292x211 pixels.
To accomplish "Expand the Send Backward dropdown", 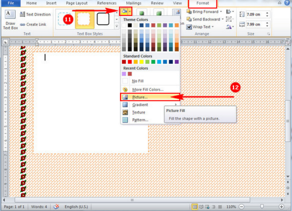I will tap(223, 19).
